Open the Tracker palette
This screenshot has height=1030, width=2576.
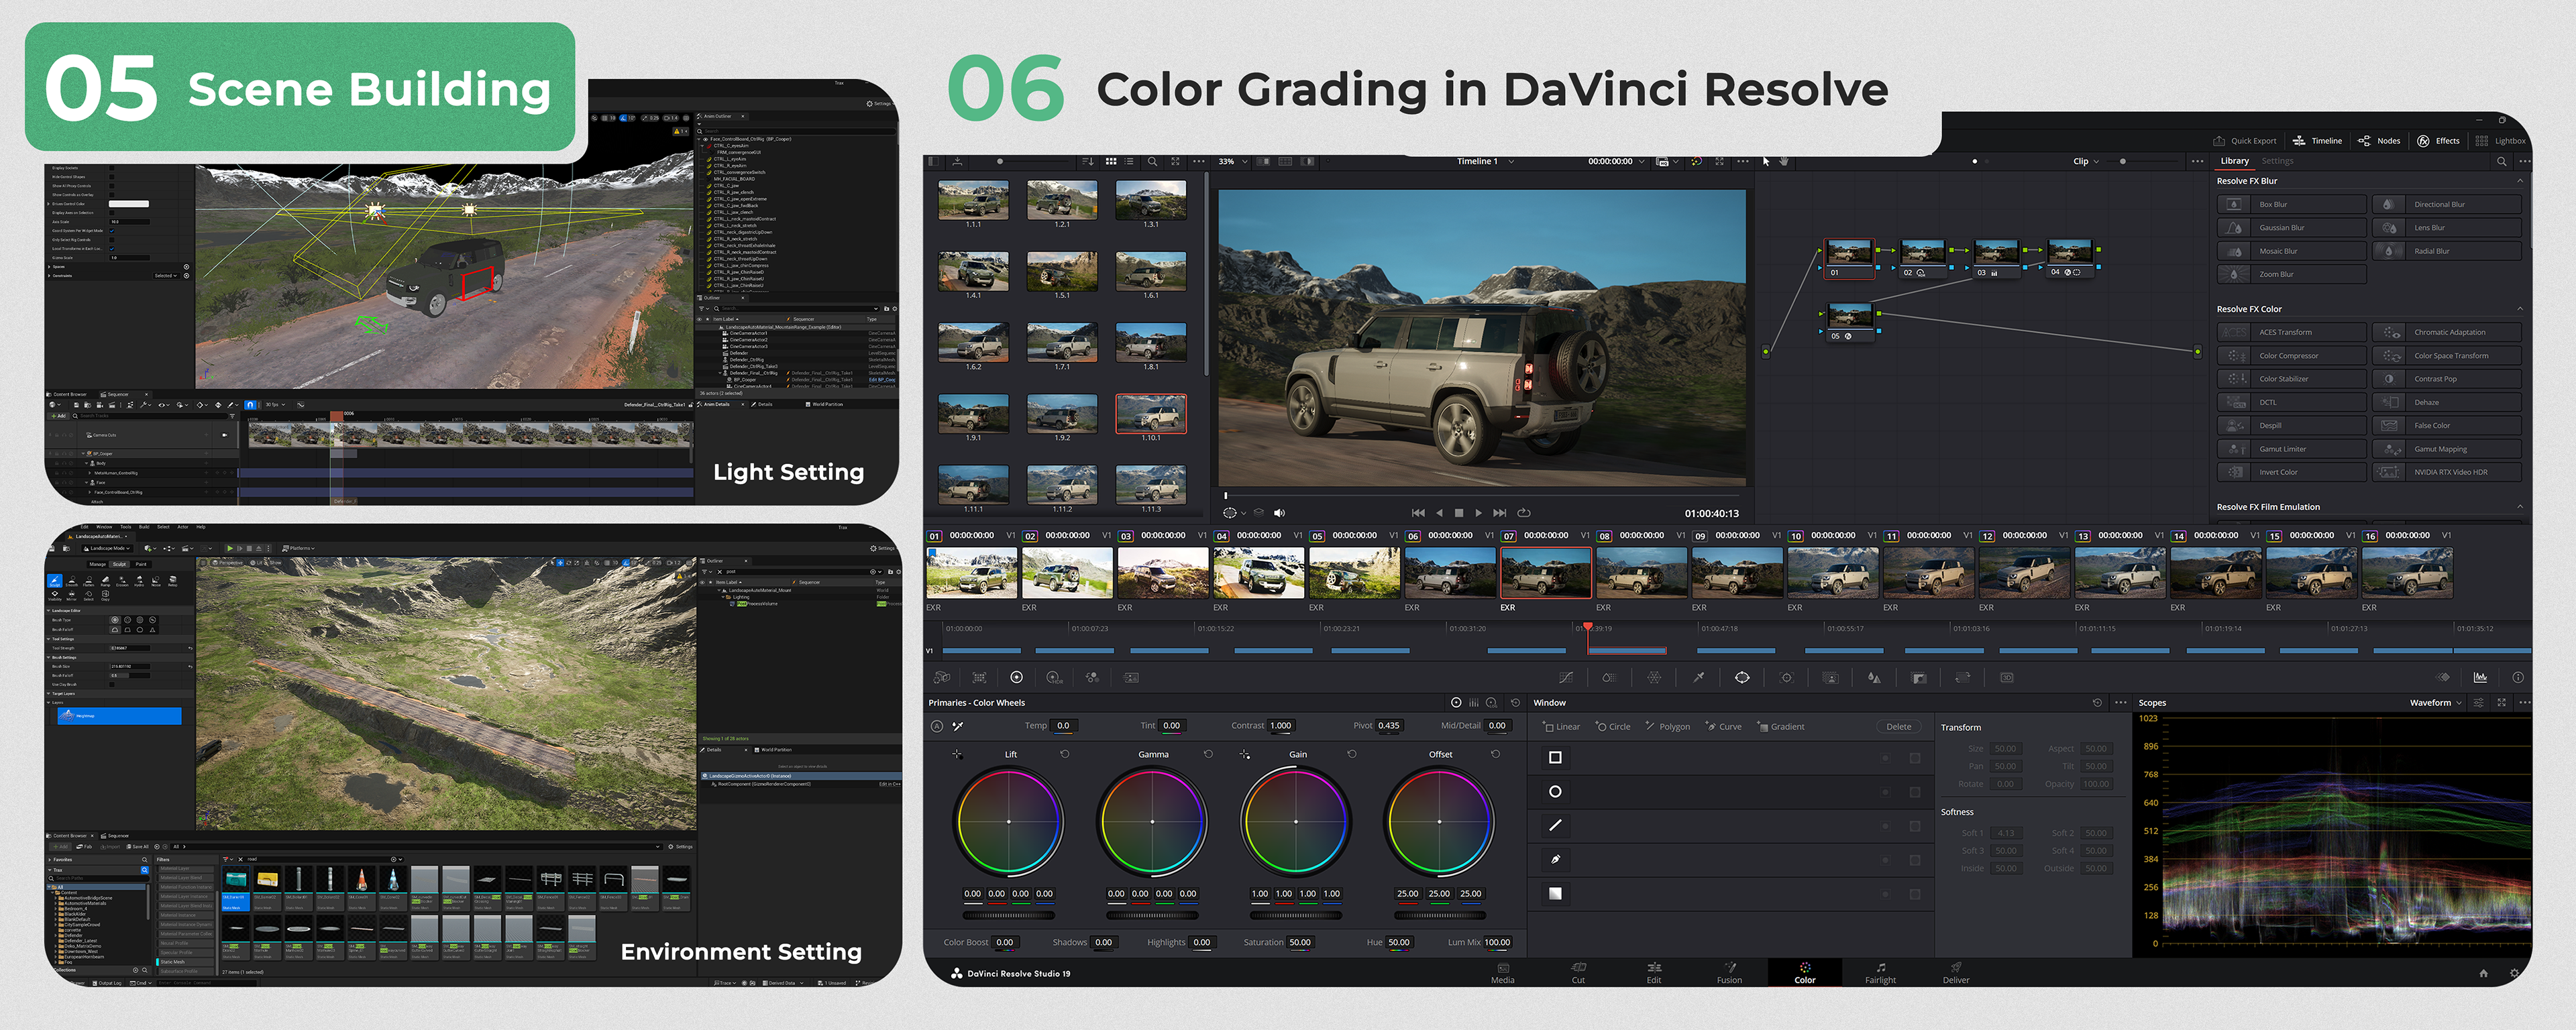click(x=1786, y=678)
